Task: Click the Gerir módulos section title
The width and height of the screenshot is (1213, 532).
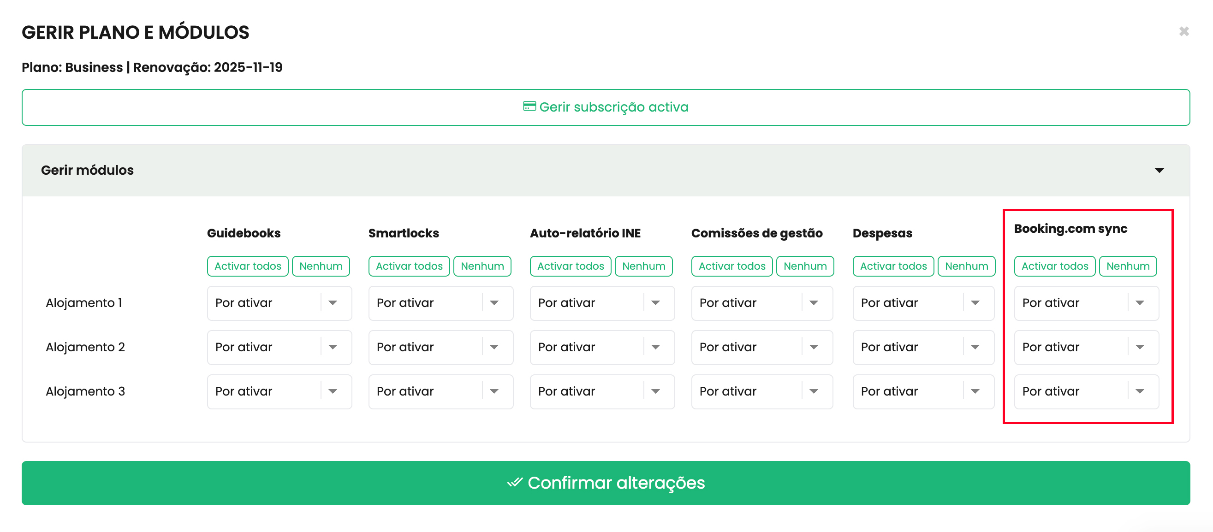Action: pyautogui.click(x=87, y=170)
